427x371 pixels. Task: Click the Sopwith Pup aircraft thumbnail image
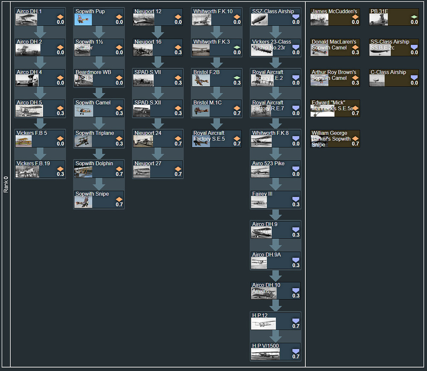83,19
